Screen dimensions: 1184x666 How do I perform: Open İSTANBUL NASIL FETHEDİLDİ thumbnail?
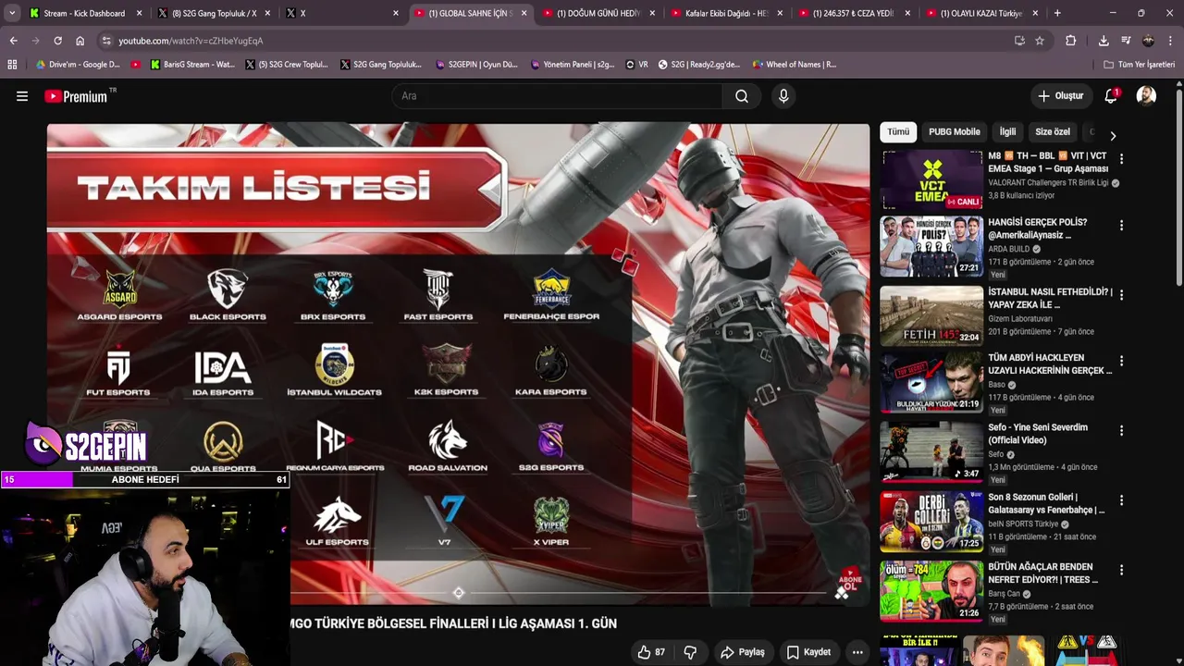[931, 316]
